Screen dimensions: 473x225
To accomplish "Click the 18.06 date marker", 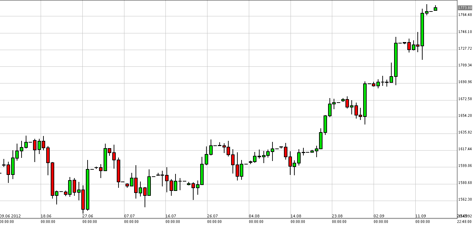I will click(x=46, y=216).
